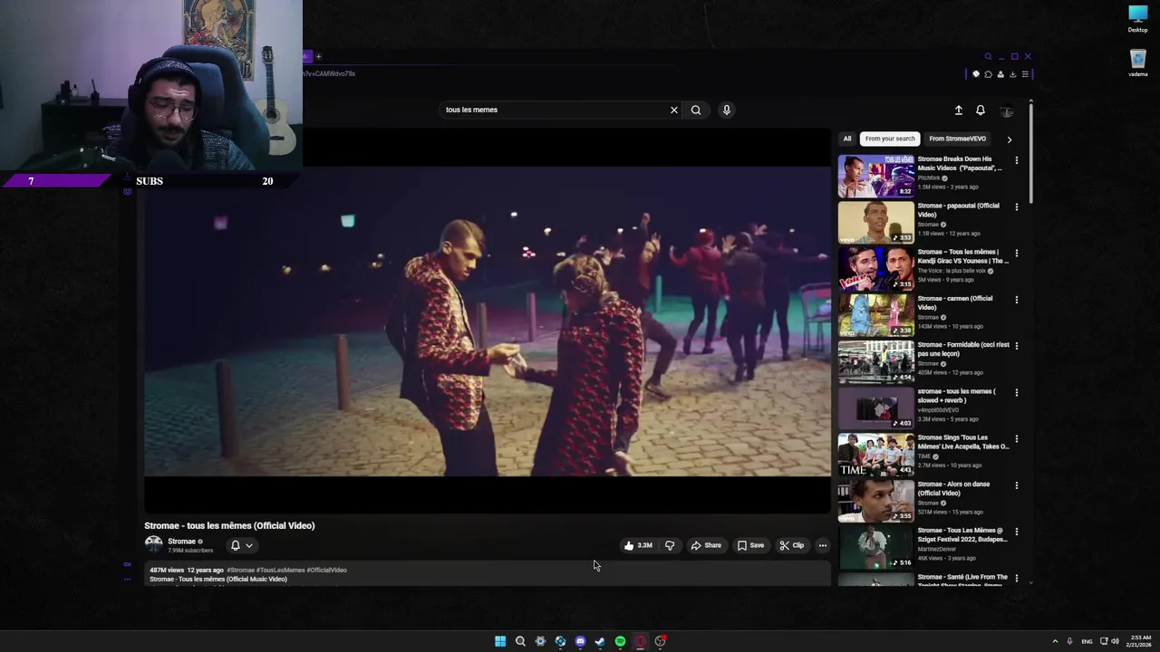
Task: Open browser extensions puzzle icon
Action: (x=989, y=74)
